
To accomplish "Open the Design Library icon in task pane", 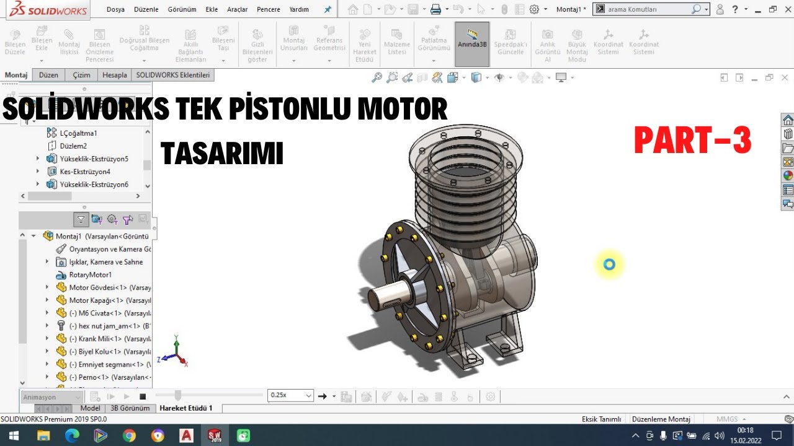I will tap(788, 134).
